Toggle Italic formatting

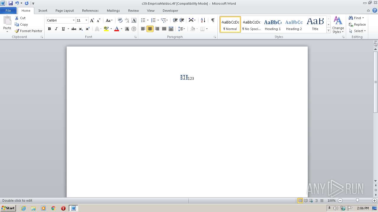click(56, 29)
